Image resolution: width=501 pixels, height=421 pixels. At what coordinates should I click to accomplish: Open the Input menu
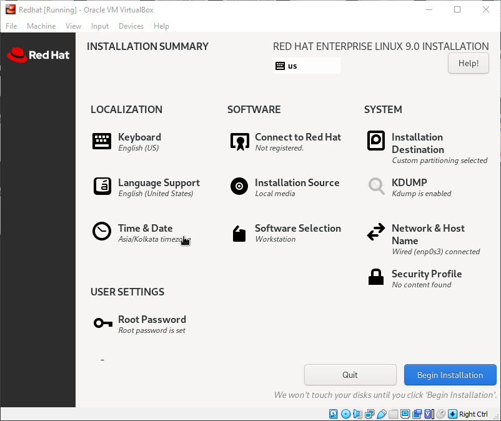coord(100,26)
